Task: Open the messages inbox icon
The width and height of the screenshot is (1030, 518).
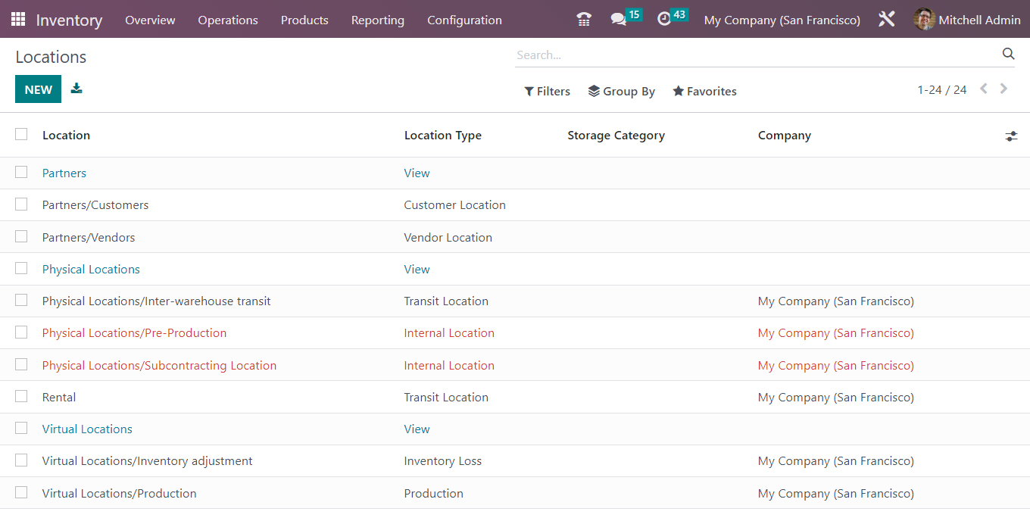Action: (x=619, y=18)
